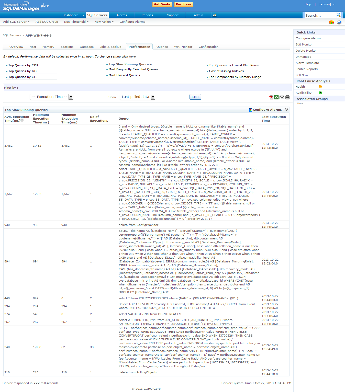Image resolution: width=345 pixels, height=392 pixels.
Task: Click the 'here' link to change the setting
Action: [x=132, y=56]
